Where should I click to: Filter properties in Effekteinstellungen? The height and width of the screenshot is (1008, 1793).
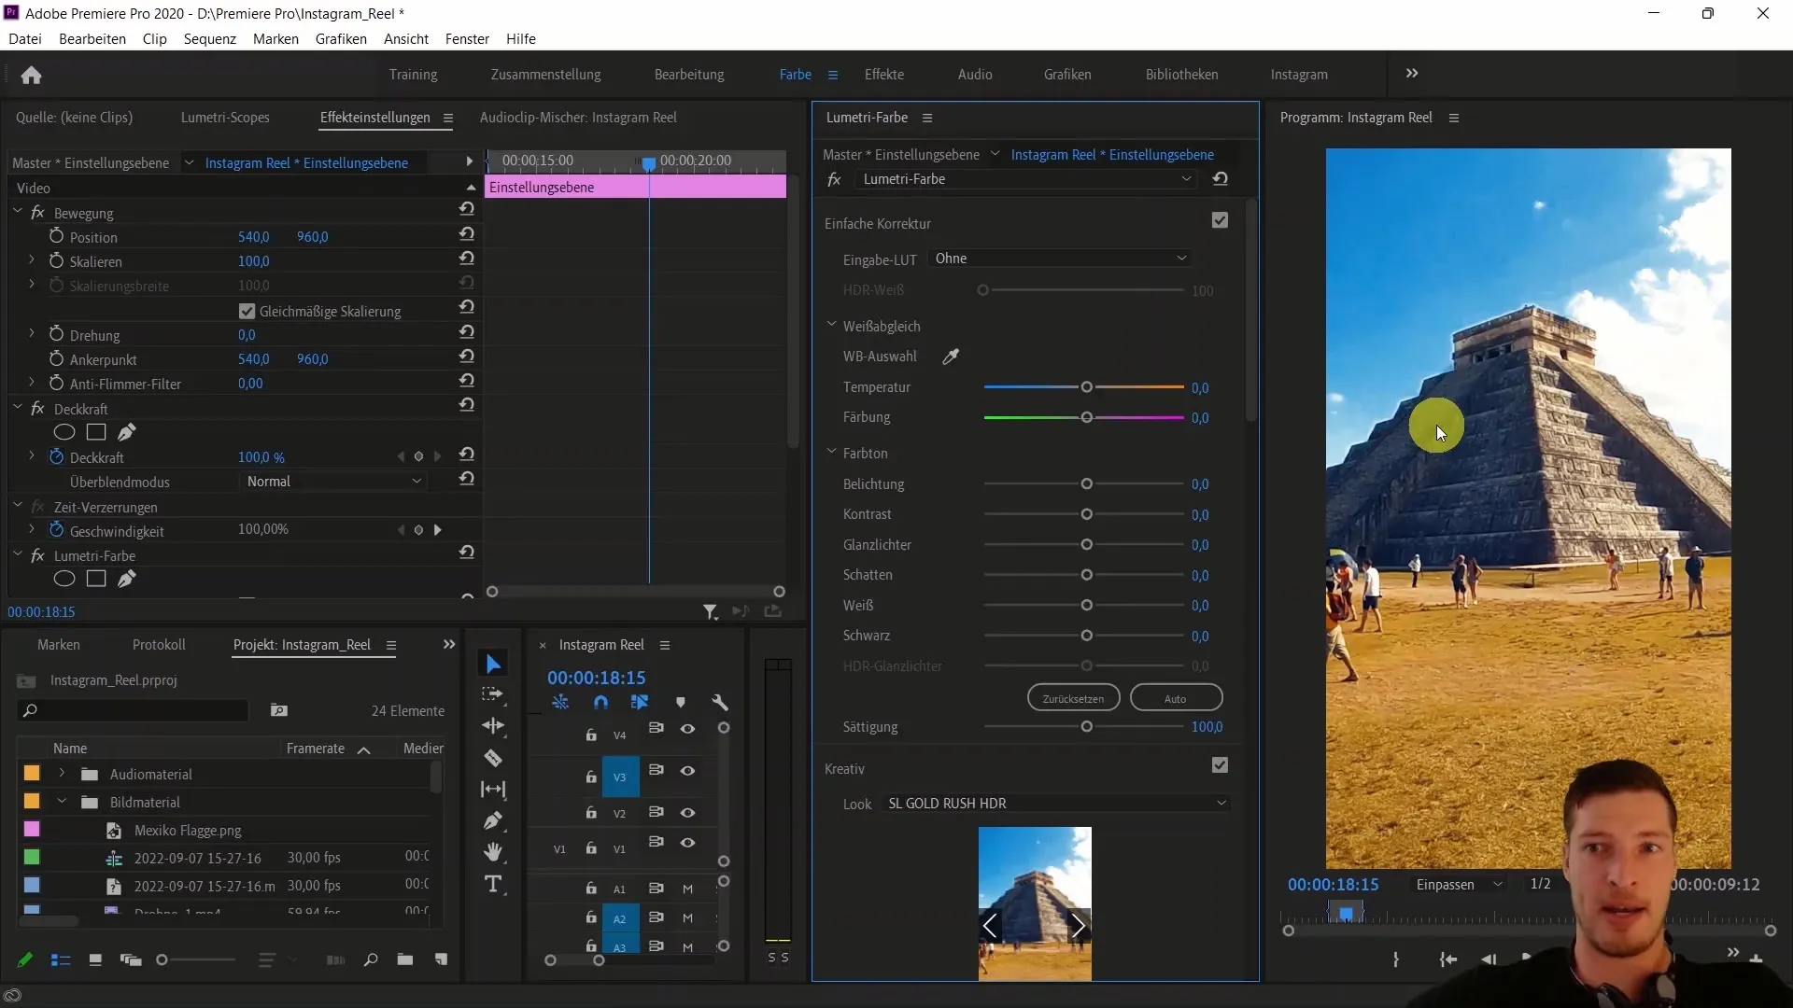click(711, 611)
